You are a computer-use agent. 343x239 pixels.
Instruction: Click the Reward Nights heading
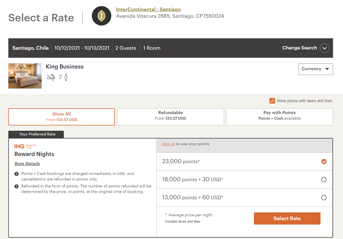click(x=34, y=154)
